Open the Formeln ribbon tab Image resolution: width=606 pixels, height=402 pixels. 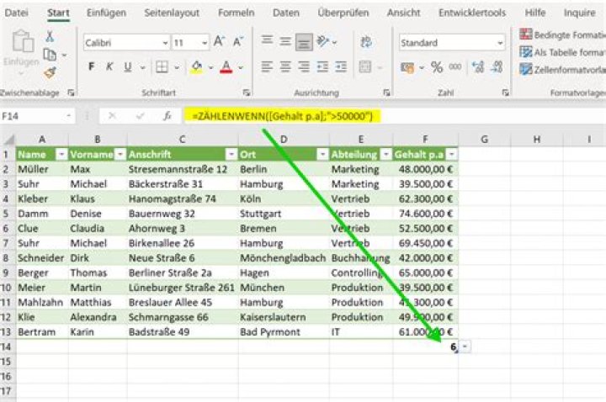237,13
